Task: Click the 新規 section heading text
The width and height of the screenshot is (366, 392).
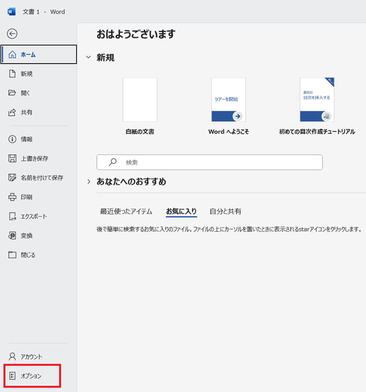Action: [106, 57]
